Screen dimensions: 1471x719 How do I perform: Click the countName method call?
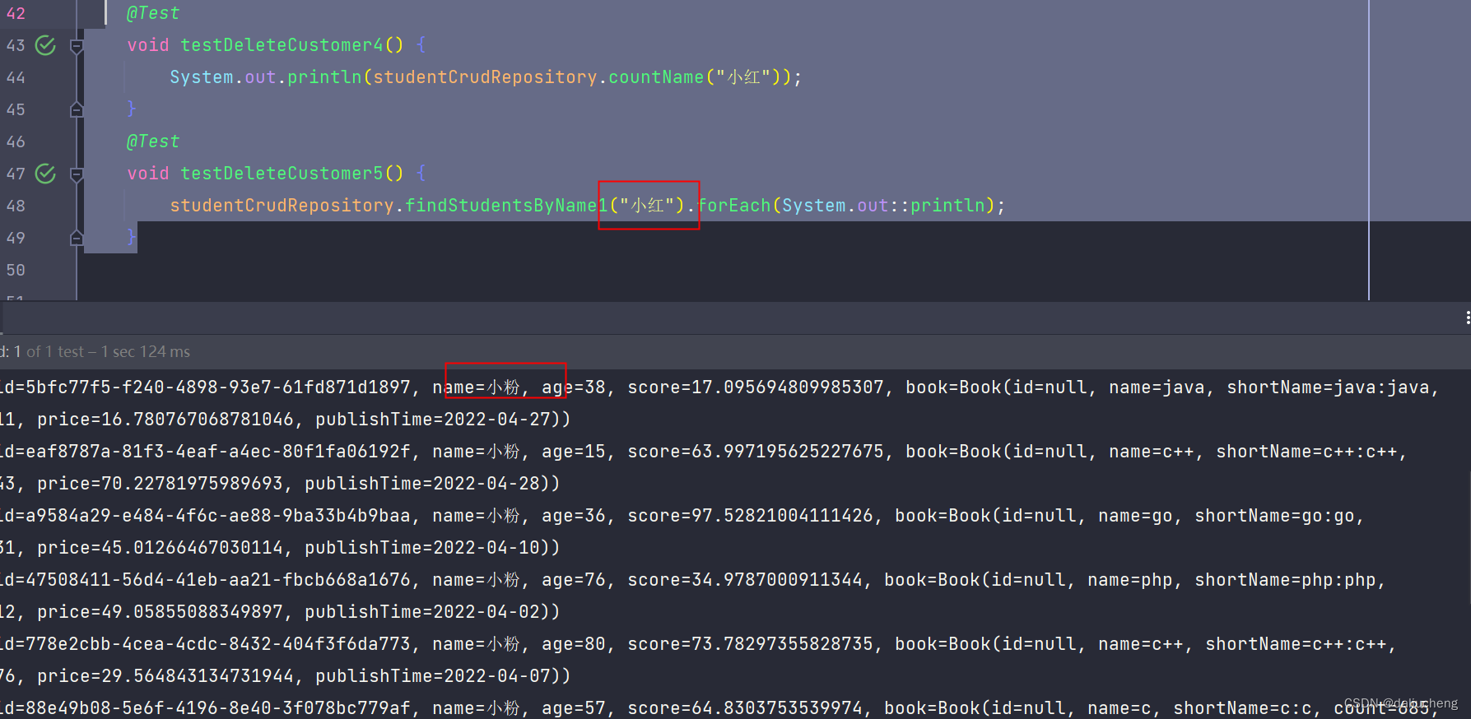tap(656, 77)
